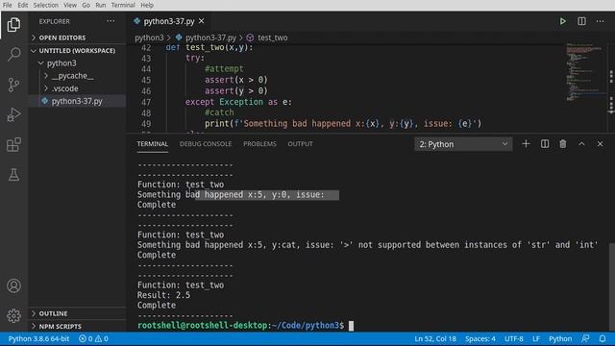
Task: Click python3-37.py breadcrumb item
Action: [210, 37]
